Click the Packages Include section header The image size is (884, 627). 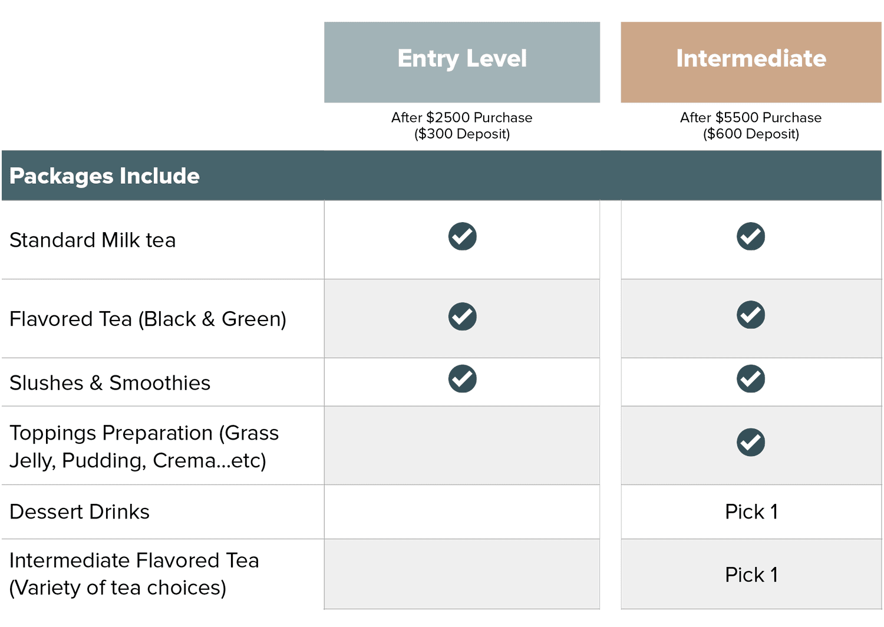click(105, 176)
